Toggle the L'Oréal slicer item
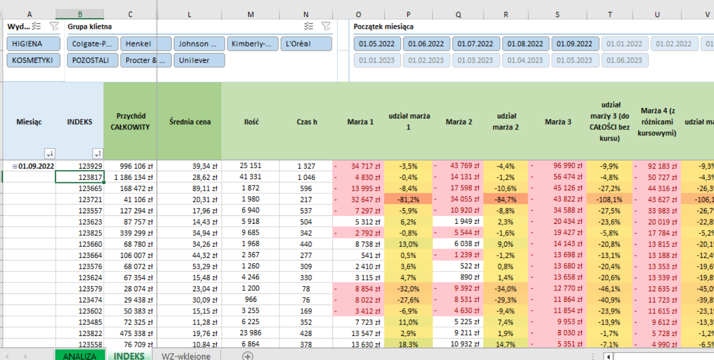The image size is (714, 360). point(306,44)
